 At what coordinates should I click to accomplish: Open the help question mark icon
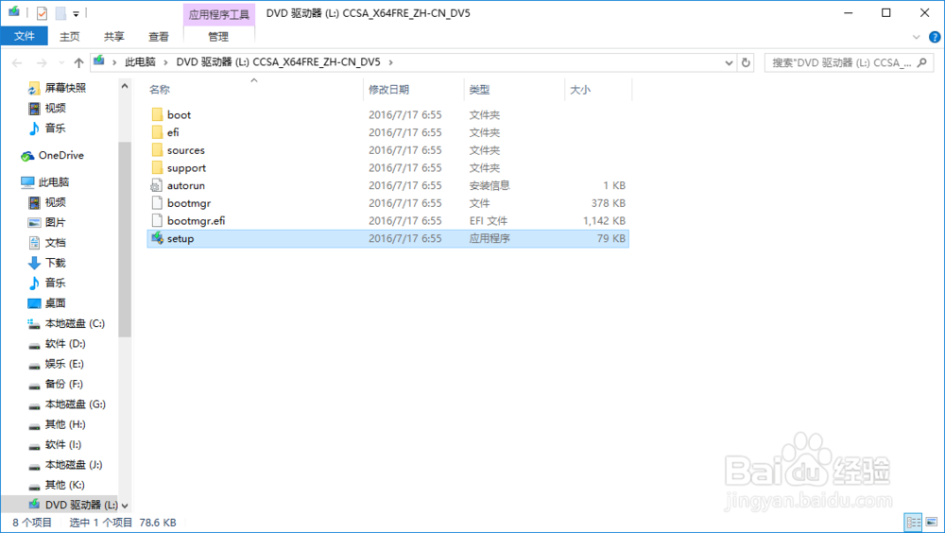point(935,37)
